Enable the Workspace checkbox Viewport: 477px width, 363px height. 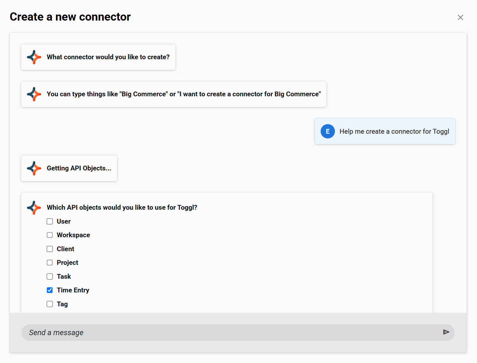pos(50,235)
